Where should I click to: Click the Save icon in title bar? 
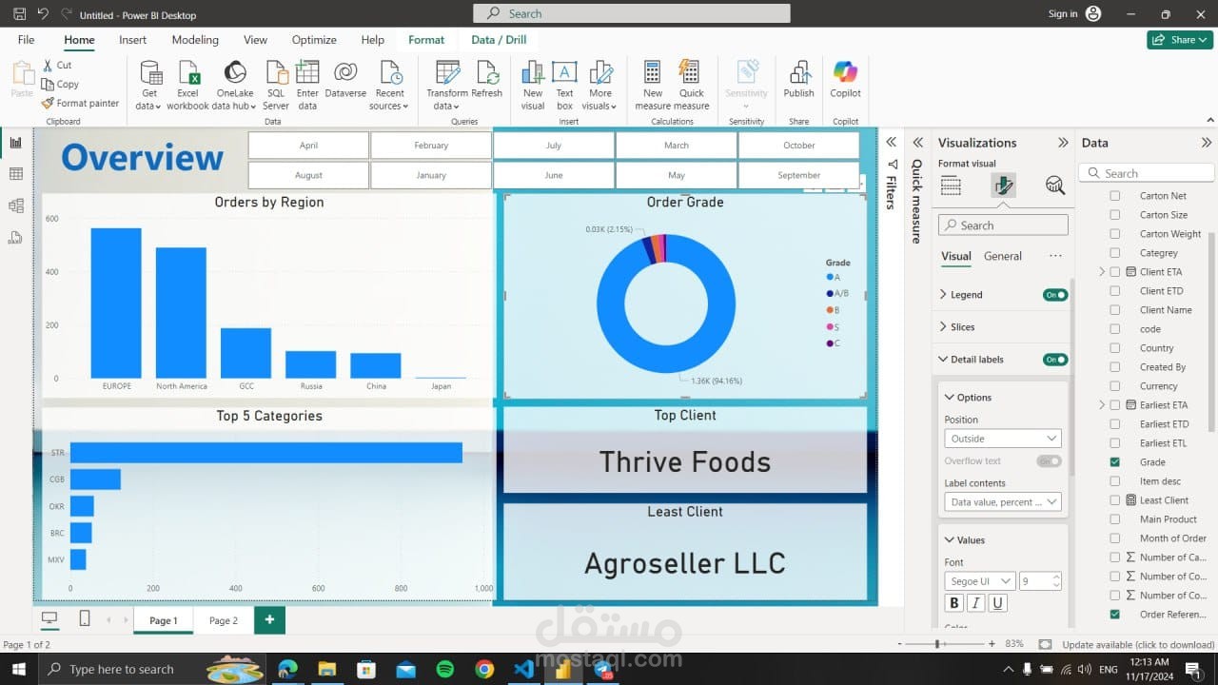[x=19, y=14]
